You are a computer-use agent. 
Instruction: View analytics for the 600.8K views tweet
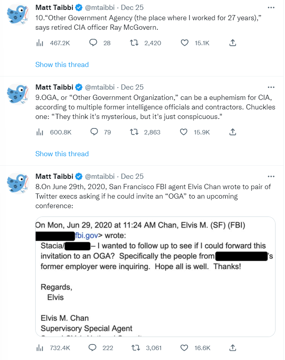pyautogui.click(x=40, y=132)
